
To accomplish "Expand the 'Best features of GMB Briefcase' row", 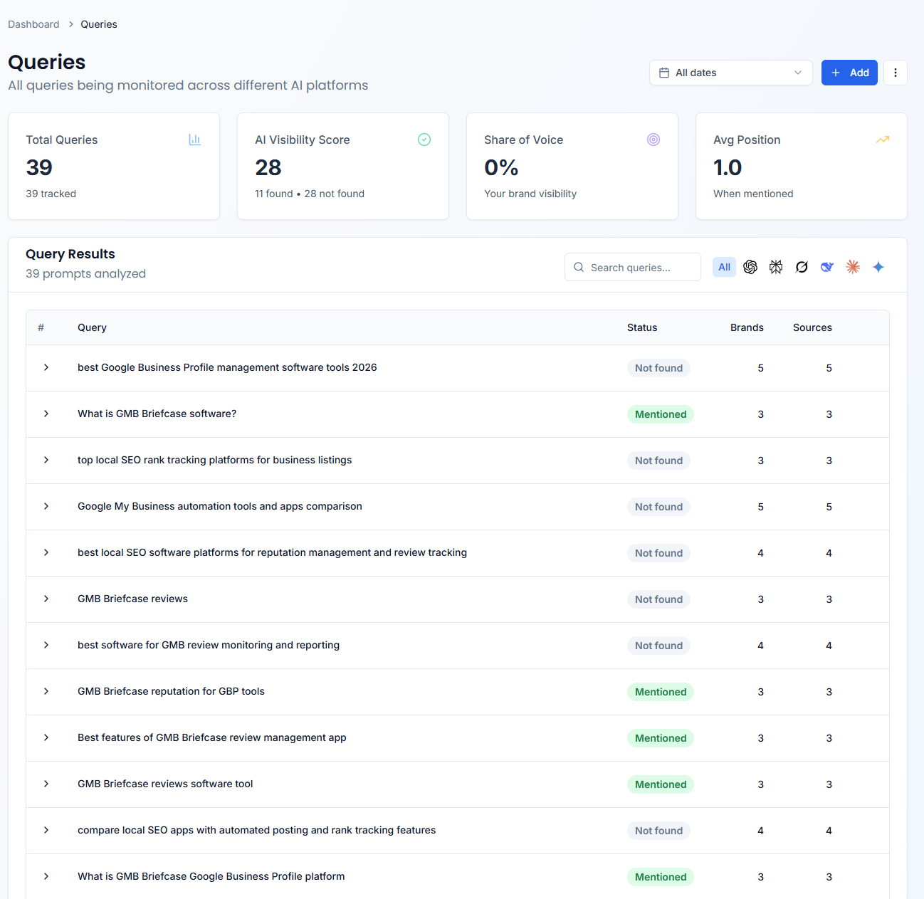I will point(46,737).
